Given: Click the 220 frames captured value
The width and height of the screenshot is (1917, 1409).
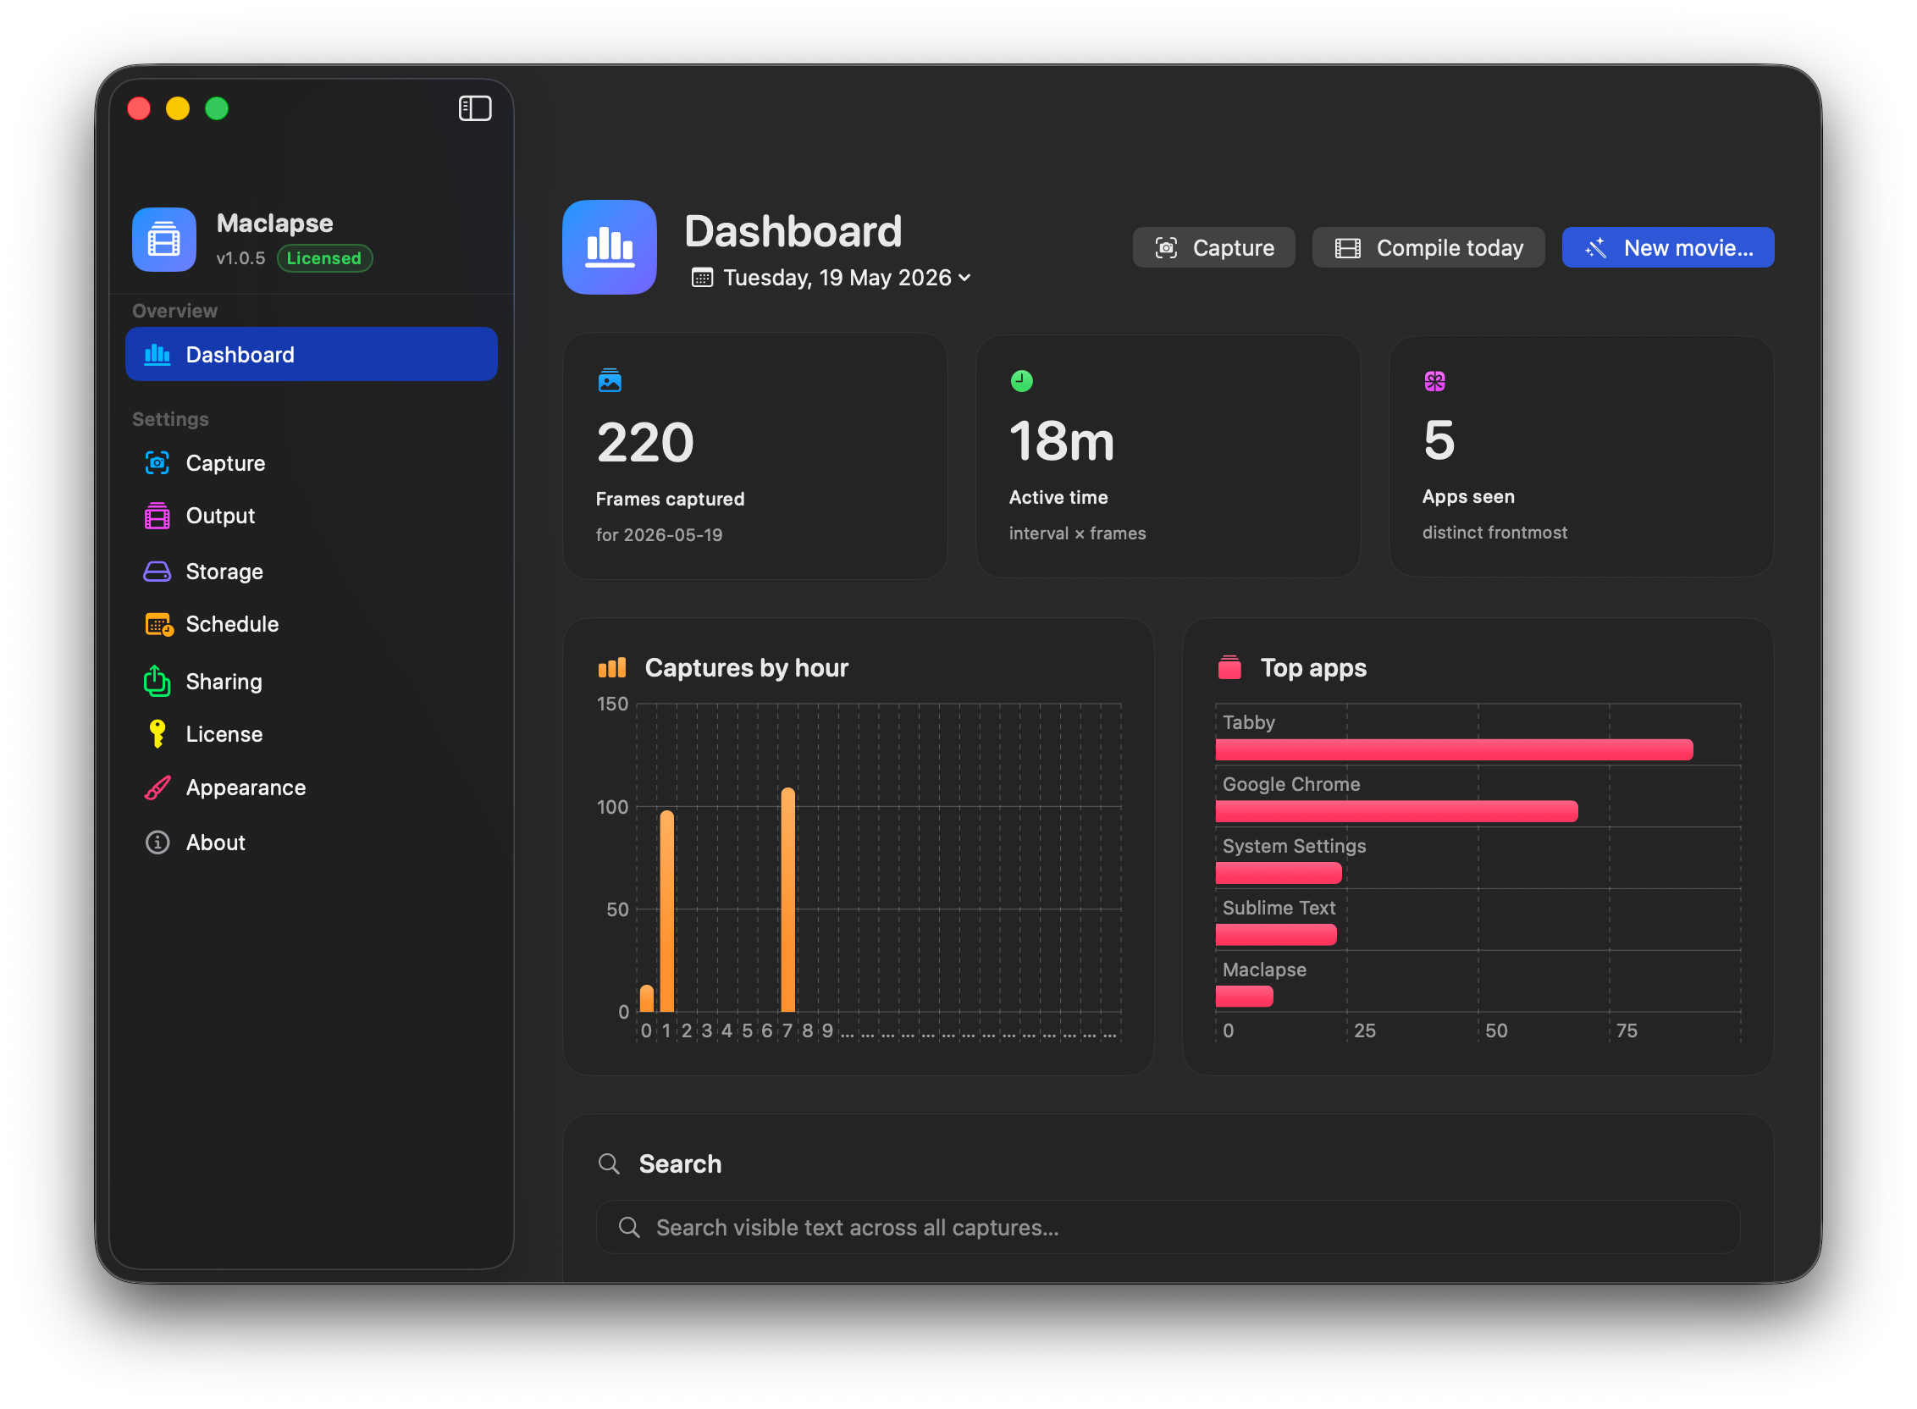Looking at the screenshot, I should 645,443.
